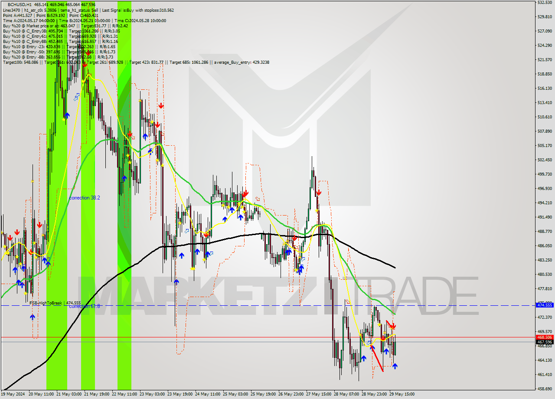Click the 'Target 423: 831.77' text
Image resolution: width=555 pixels, height=399 pixels.
[146, 62]
